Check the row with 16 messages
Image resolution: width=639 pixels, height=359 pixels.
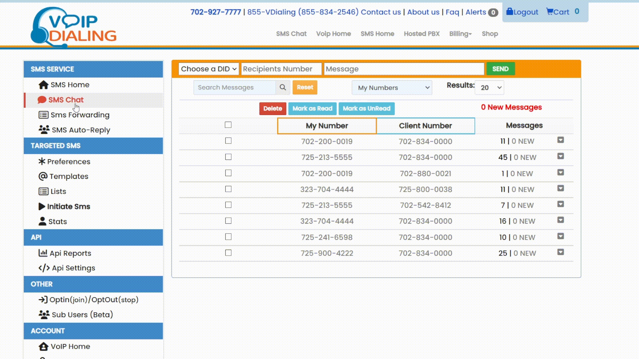[228, 221]
